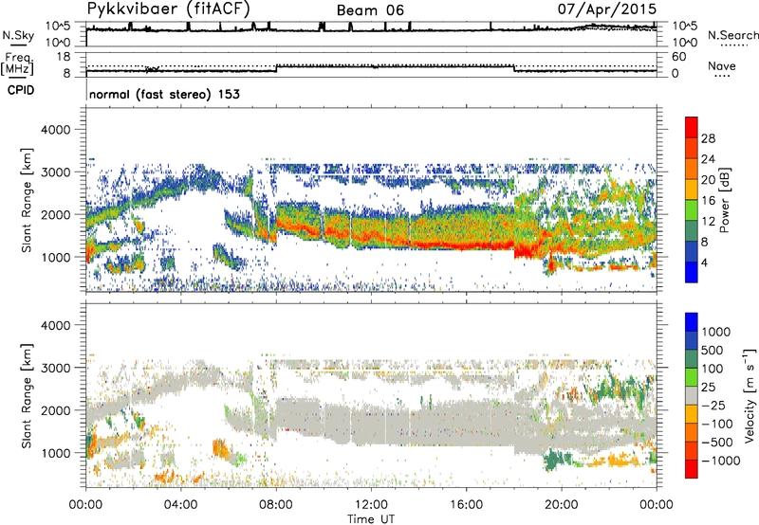The height and width of the screenshot is (525, 759).
Task: Click the "08:00" time tick label
Action: click(276, 505)
